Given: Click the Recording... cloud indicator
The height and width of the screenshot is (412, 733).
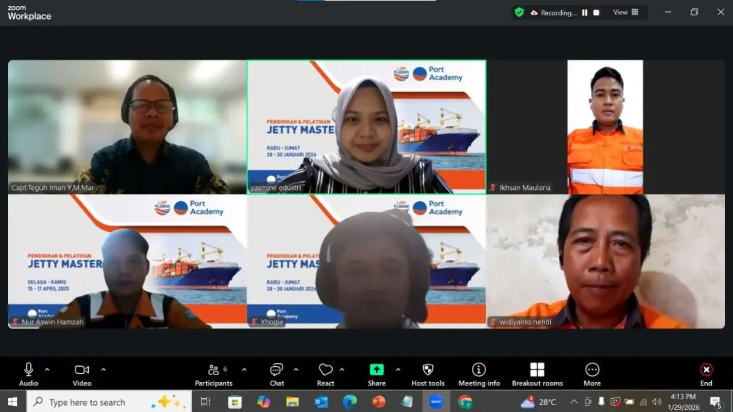Looking at the screenshot, I should (x=553, y=13).
